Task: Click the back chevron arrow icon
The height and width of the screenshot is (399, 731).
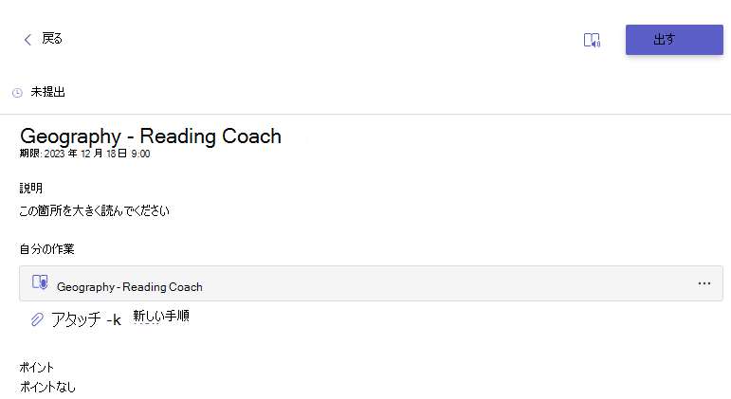Action: (x=27, y=40)
